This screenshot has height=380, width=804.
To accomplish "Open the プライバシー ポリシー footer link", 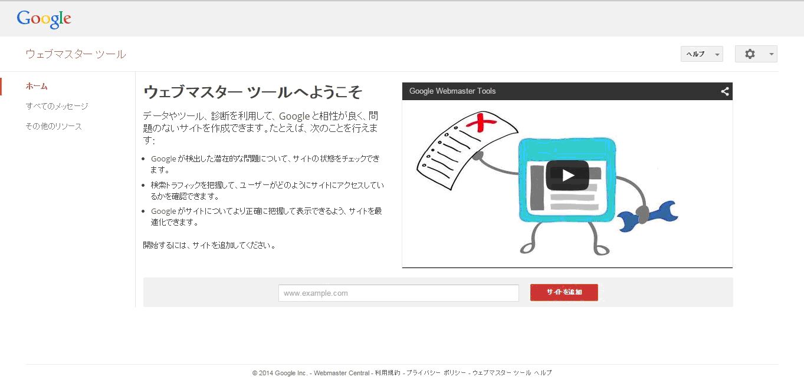I will tap(437, 373).
